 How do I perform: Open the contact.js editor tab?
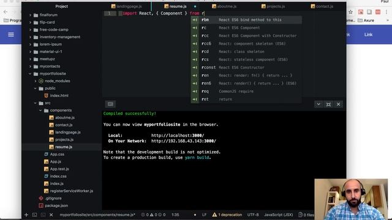pyautogui.click(x=322, y=6)
